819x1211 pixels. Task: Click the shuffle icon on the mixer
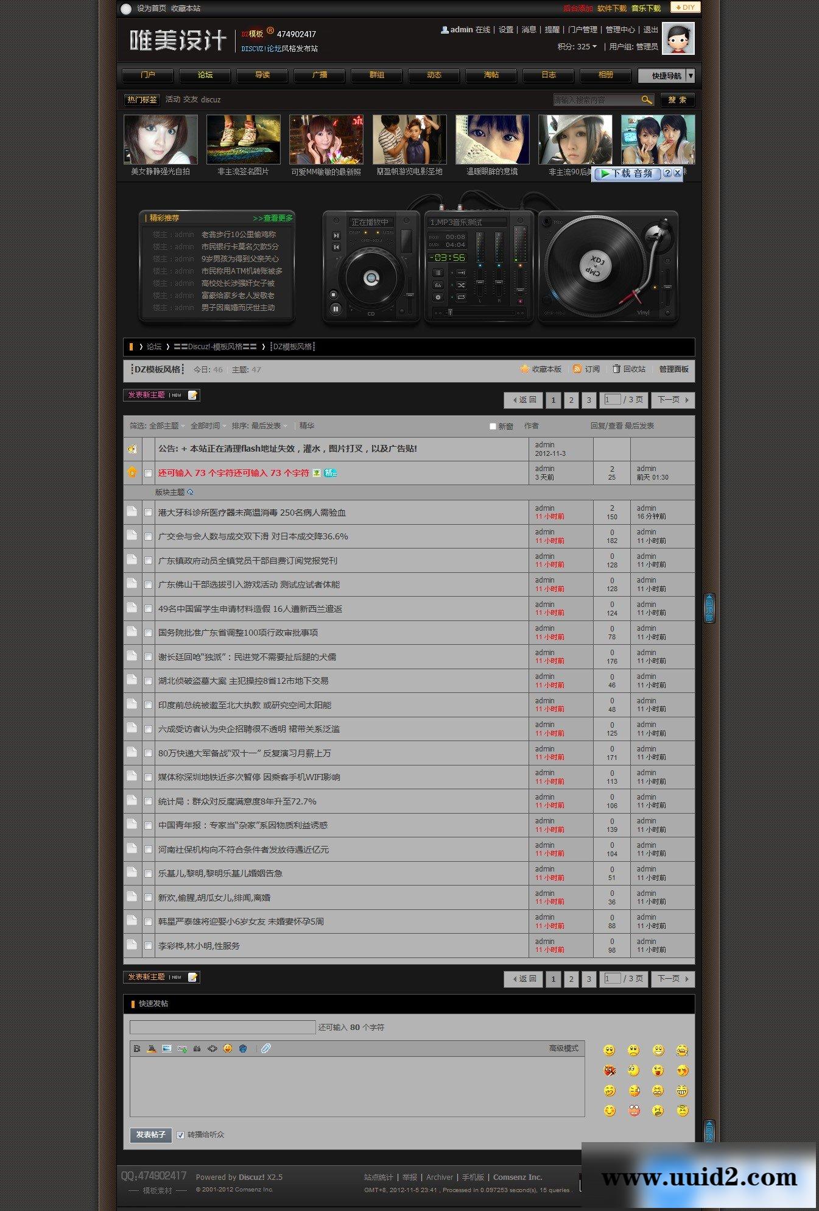point(461,285)
